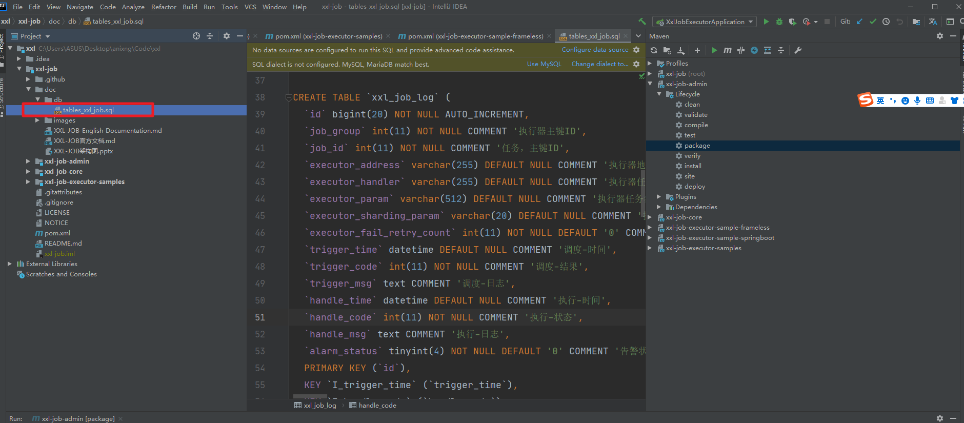Switch to pom.xml (xxl-job-executor-sample-frameless) tab
Viewport: 964px width, 423px height.
(x=471, y=36)
